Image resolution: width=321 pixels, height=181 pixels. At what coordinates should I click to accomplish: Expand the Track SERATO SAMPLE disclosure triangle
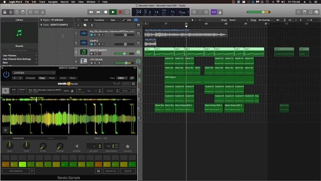pyautogui.click(x=41, y=25)
